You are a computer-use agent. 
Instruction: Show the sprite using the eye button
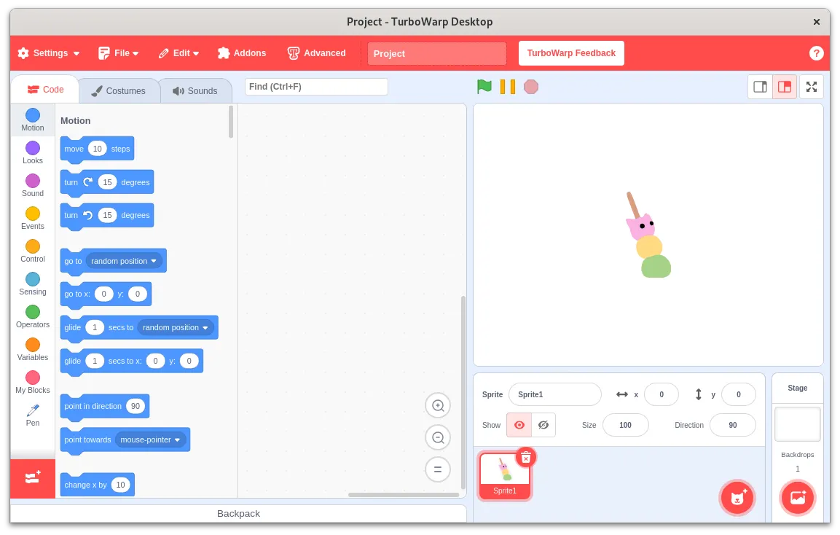click(519, 425)
